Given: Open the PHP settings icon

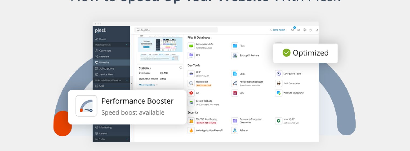Looking at the screenshot, I should click(191, 74).
